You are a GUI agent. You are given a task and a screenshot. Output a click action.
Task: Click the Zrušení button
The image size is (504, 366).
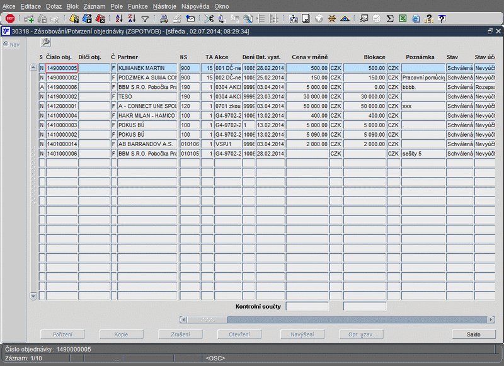tap(180, 335)
